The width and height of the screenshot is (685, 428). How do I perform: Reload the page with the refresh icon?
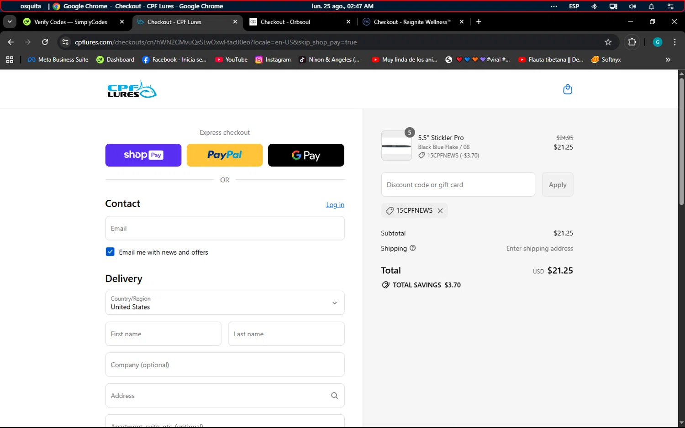[x=45, y=42]
